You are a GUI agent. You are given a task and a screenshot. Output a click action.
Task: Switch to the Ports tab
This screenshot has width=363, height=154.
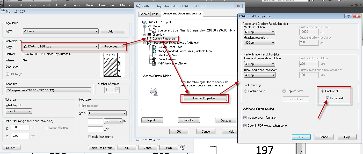(155, 14)
